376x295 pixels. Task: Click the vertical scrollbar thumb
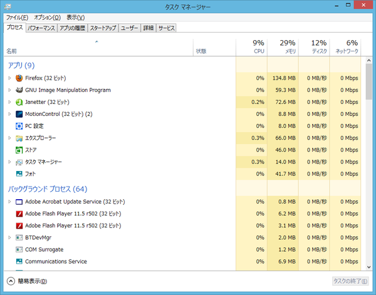[369, 81]
